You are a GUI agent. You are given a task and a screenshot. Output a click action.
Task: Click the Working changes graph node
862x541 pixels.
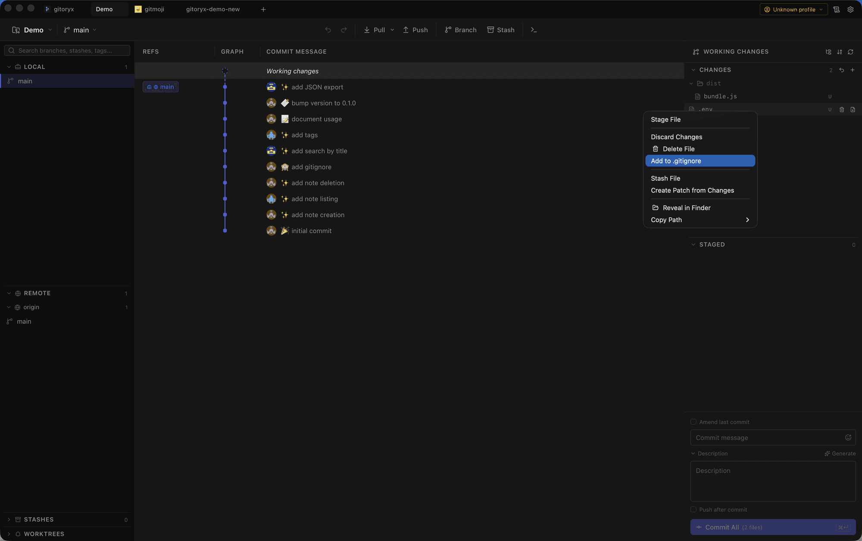click(225, 71)
